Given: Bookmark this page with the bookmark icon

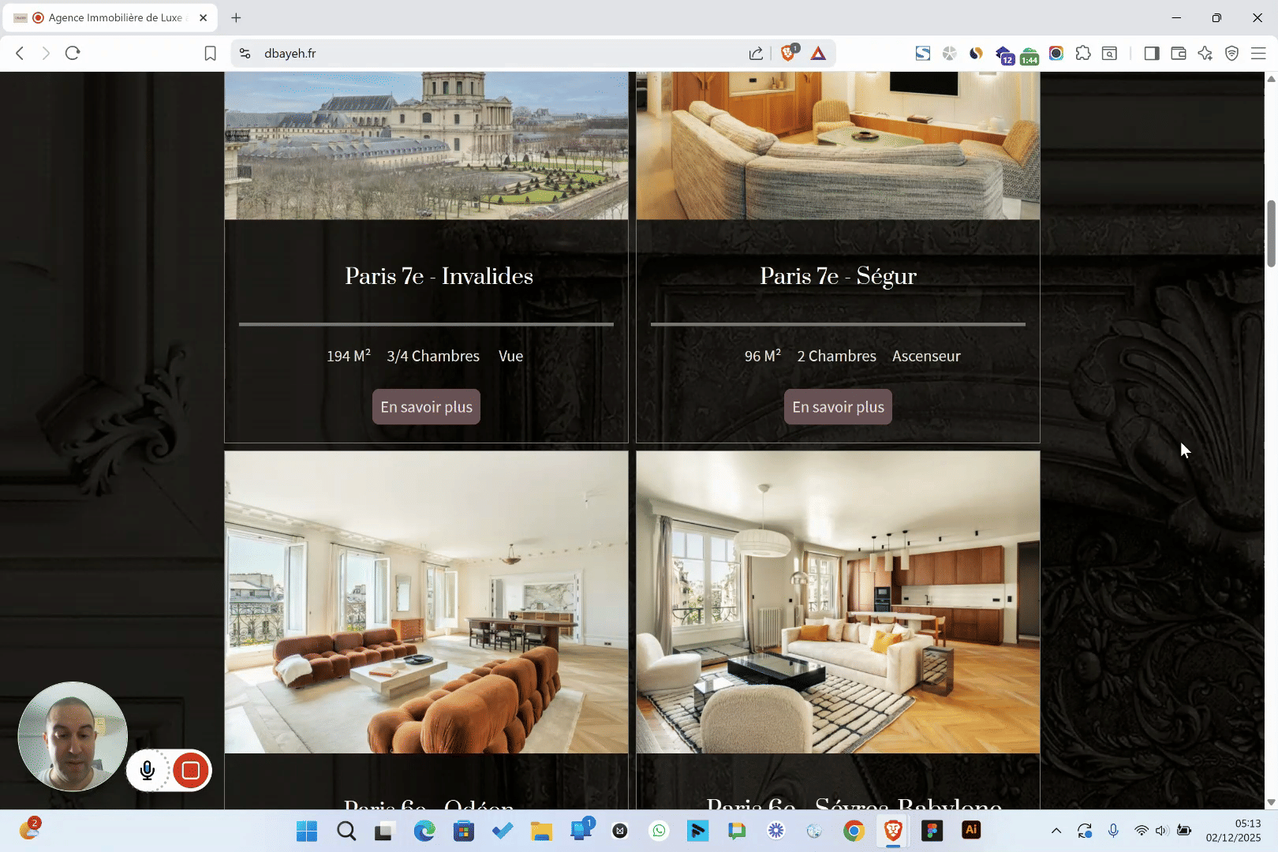Looking at the screenshot, I should coord(210,53).
